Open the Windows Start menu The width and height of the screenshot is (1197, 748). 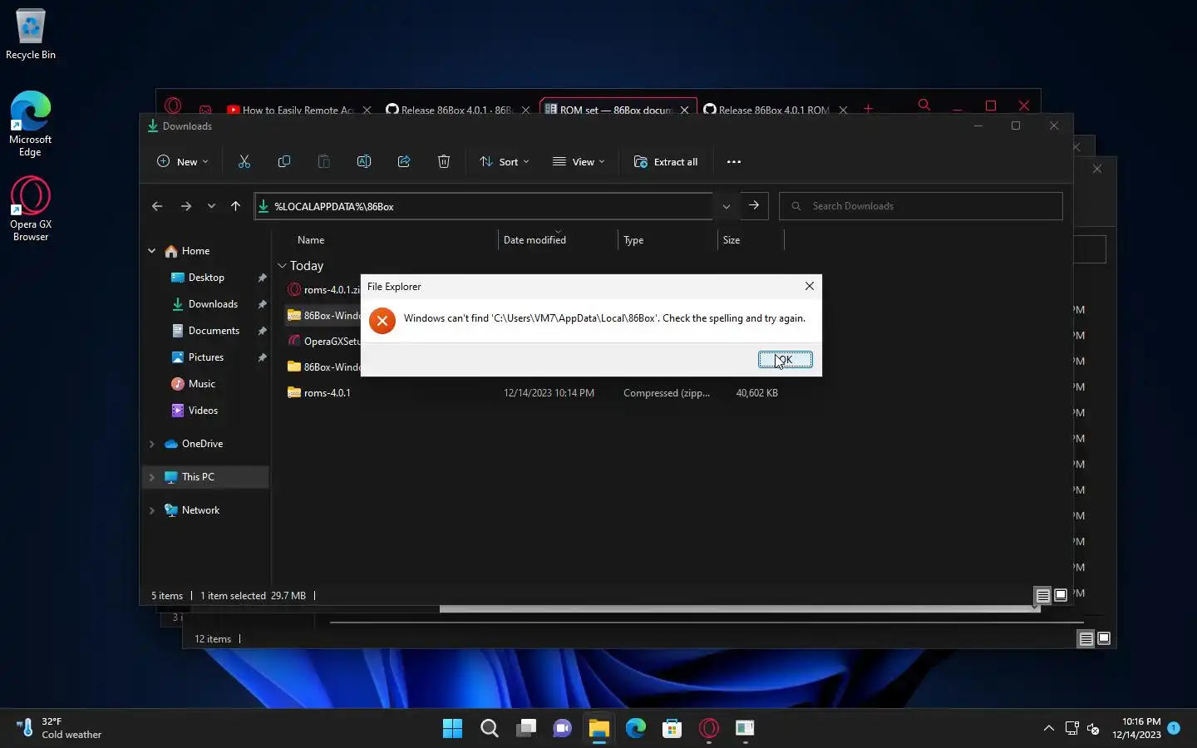(x=452, y=729)
